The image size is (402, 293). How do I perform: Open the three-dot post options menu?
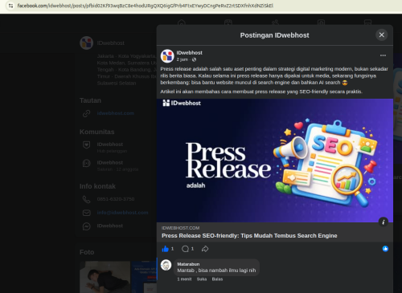click(x=383, y=55)
